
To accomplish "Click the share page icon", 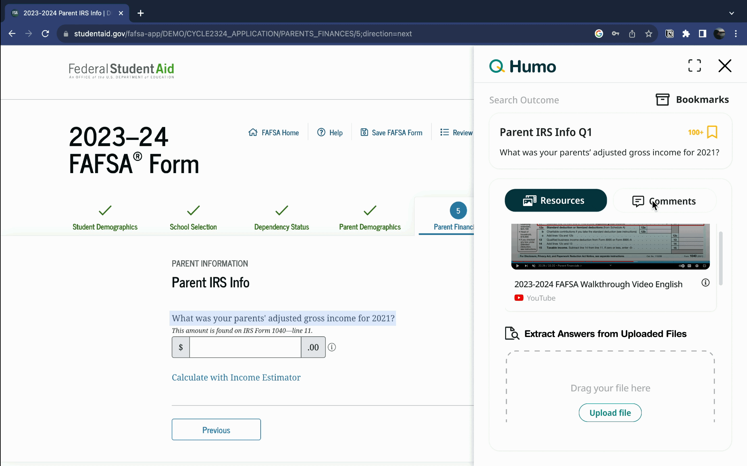I will [632, 34].
